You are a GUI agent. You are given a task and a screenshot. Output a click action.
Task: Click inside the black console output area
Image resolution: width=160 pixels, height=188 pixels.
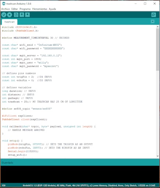click(x=80, y=174)
